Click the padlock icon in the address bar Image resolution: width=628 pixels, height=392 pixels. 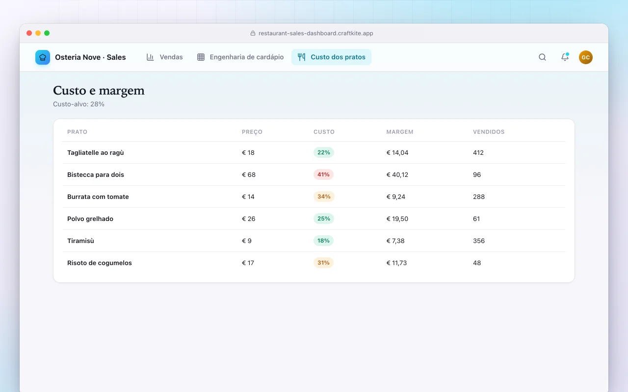pyautogui.click(x=253, y=33)
